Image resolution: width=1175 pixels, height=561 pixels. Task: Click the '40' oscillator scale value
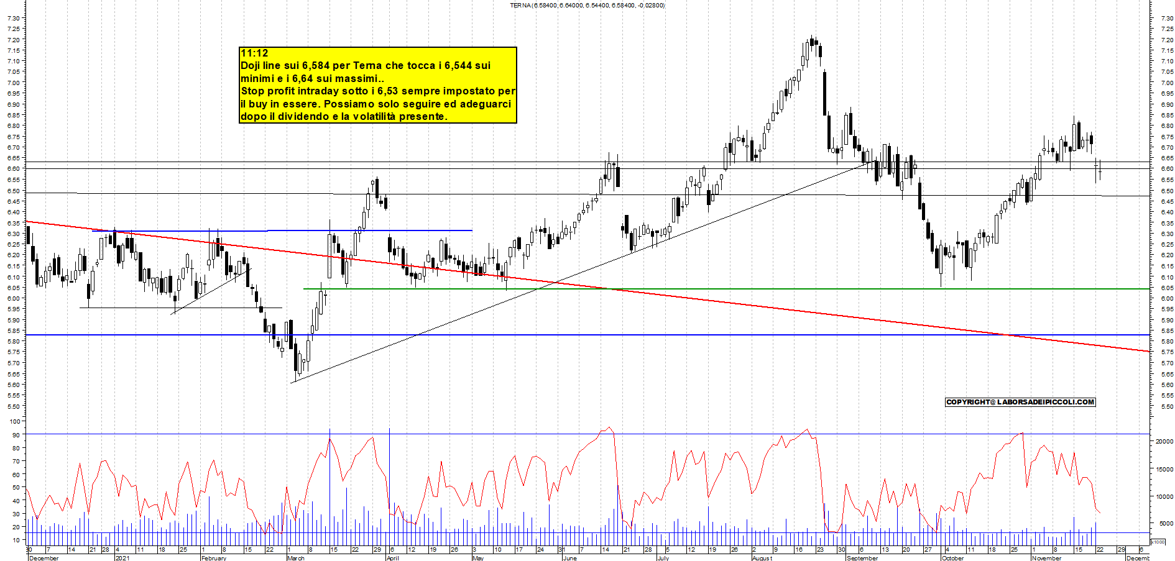[x=16, y=501]
